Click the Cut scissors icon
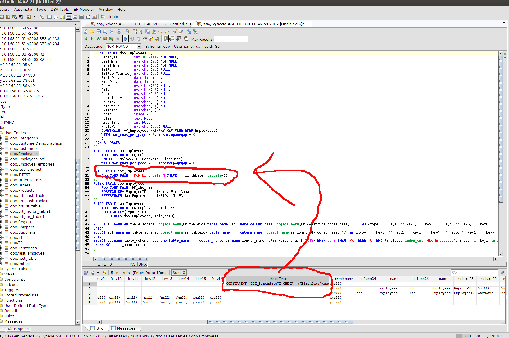This screenshot has height=338, width=509. [x=141, y=31]
